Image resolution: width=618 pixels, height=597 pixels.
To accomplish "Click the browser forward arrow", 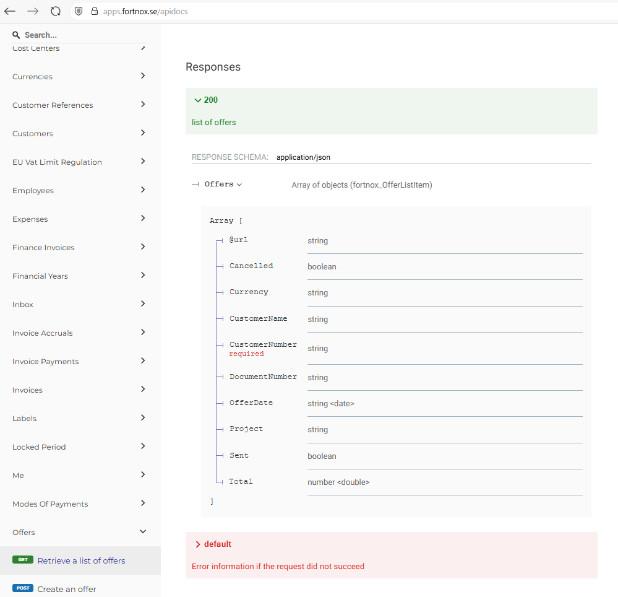I will 33,11.
